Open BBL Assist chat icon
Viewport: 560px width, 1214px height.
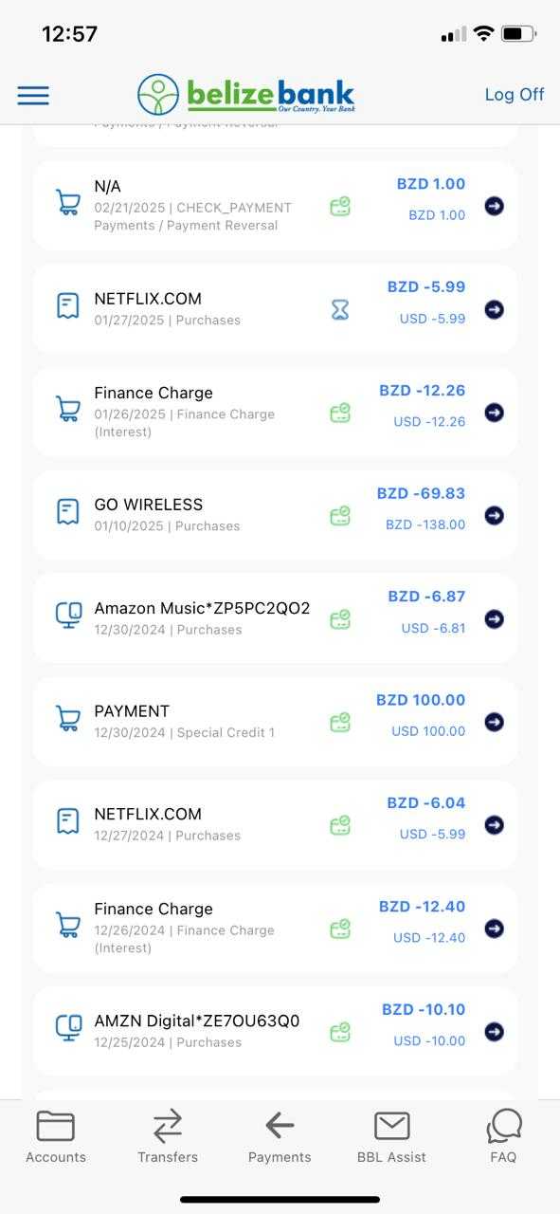tap(391, 1136)
